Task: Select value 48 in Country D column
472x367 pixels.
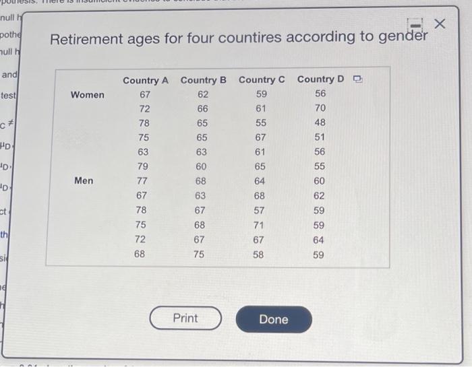Action: 320,123
